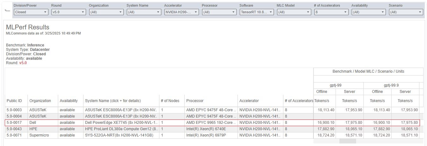This screenshot has height=146, width=427.
Task: Open the Accelerator dropdown showing NVIDIA H200
Action: tap(181, 12)
